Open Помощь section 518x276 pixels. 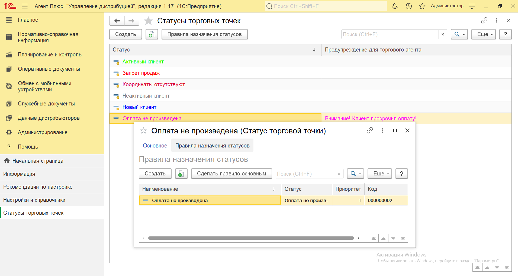click(52, 147)
